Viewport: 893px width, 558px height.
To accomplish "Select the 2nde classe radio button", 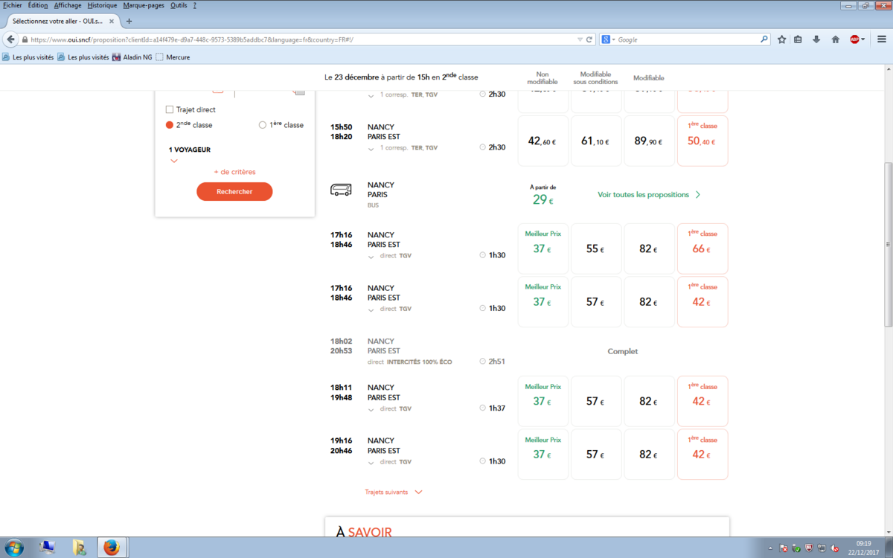I will tap(170, 125).
